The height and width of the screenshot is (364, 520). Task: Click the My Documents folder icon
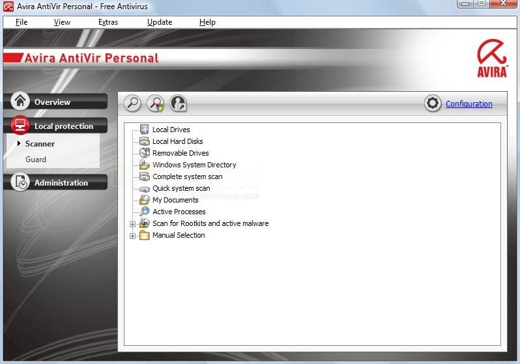144,199
